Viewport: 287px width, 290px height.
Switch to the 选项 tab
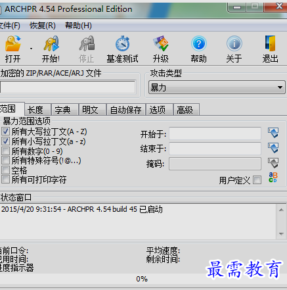click(160, 110)
